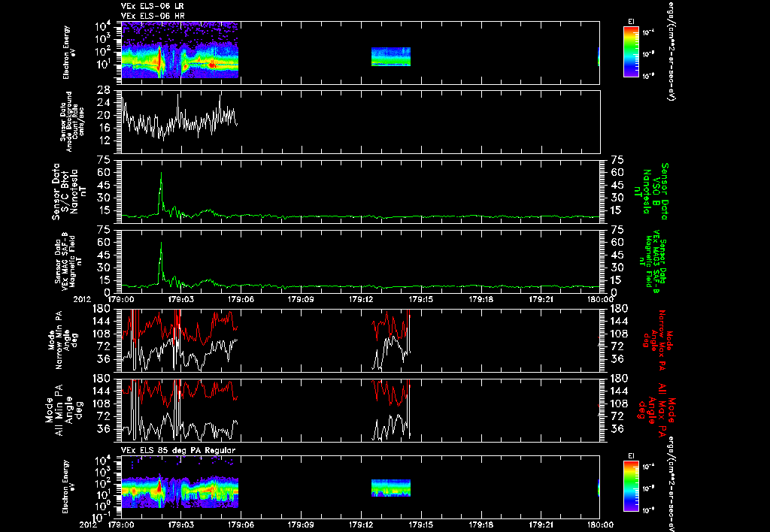Click "179:09" on the time axis under the MAG SAF-B panel
Viewport: 770px width, 532px height.
[301, 298]
